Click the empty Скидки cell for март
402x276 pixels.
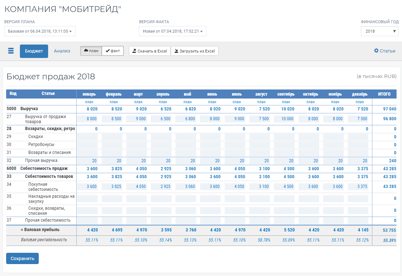(x=136, y=137)
